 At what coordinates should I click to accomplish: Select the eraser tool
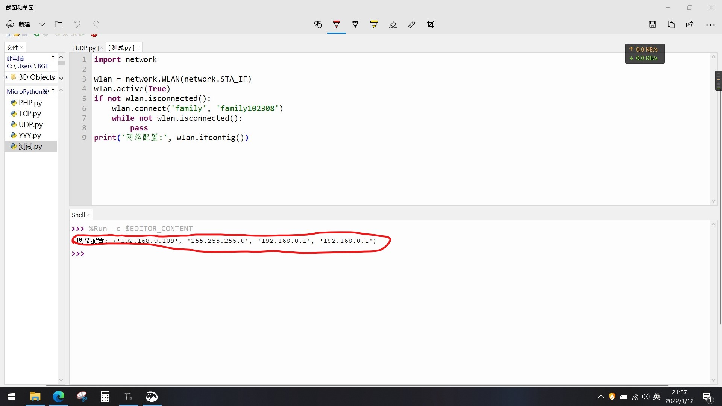coord(393,24)
